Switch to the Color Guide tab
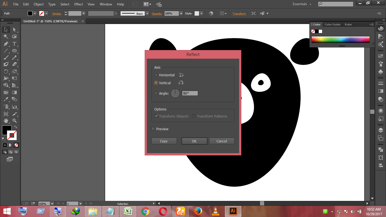386x217 pixels. pyautogui.click(x=332, y=25)
